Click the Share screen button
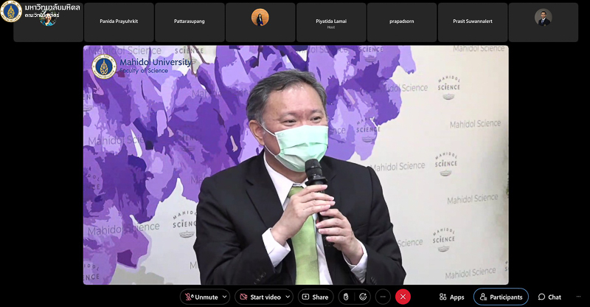Image resolution: width=590 pixels, height=307 pixels. [315, 297]
